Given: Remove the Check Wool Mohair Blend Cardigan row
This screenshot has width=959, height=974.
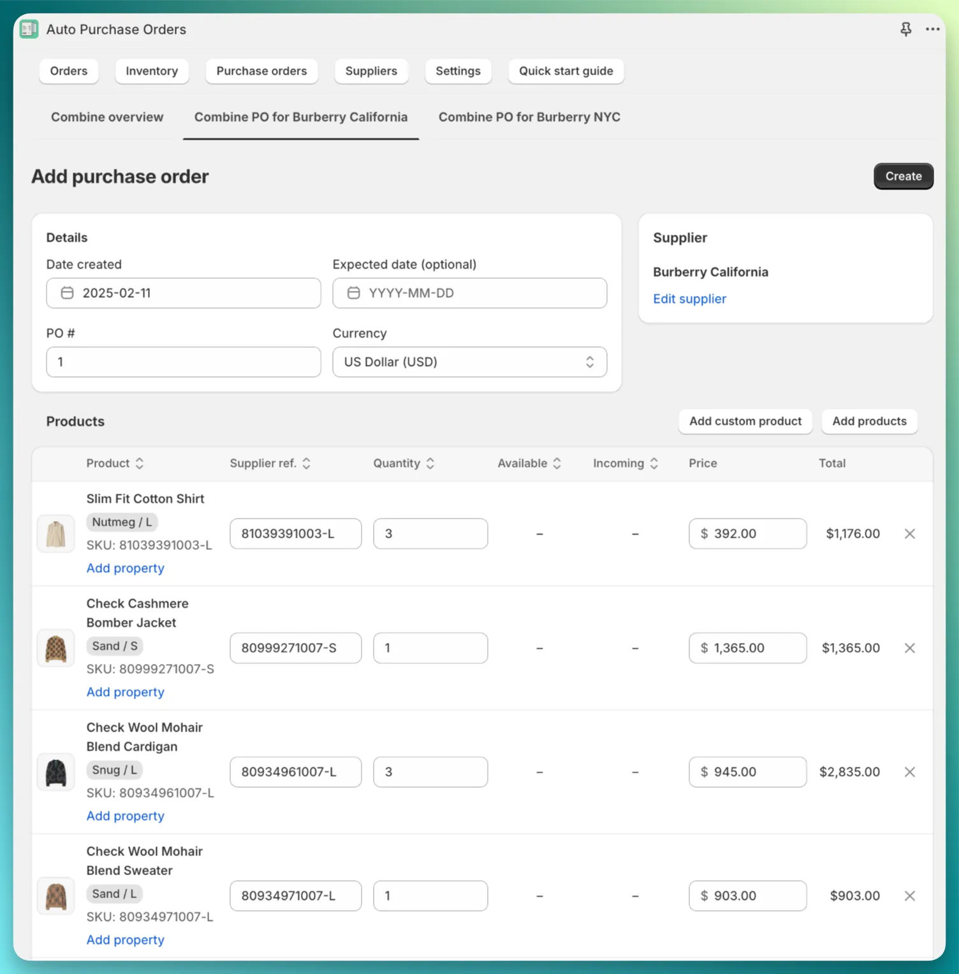Looking at the screenshot, I should click(x=910, y=772).
